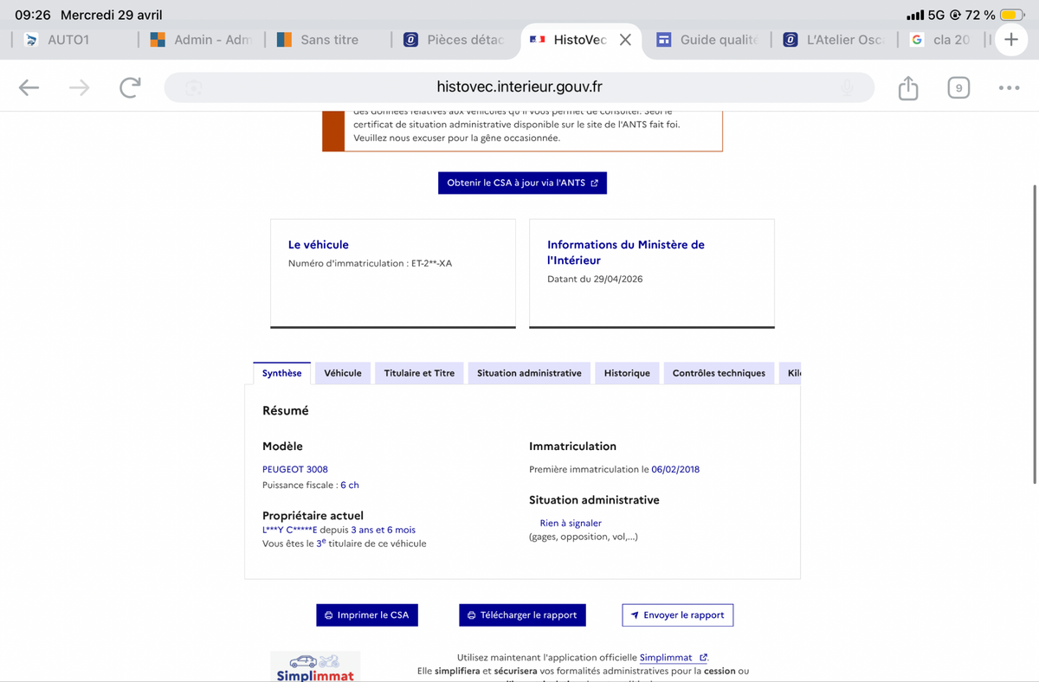Open the Véhicule tab
The width and height of the screenshot is (1039, 682).
[x=343, y=373]
